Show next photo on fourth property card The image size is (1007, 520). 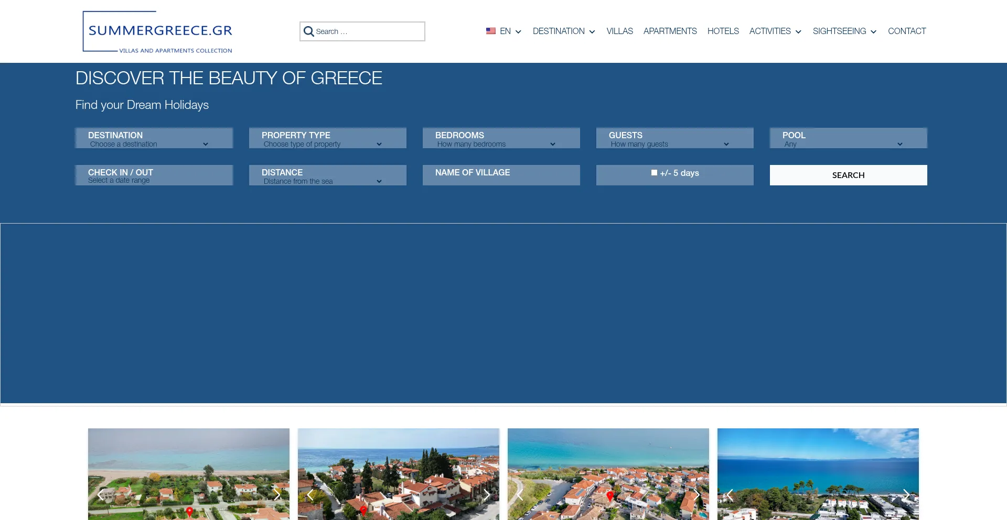tap(906, 495)
